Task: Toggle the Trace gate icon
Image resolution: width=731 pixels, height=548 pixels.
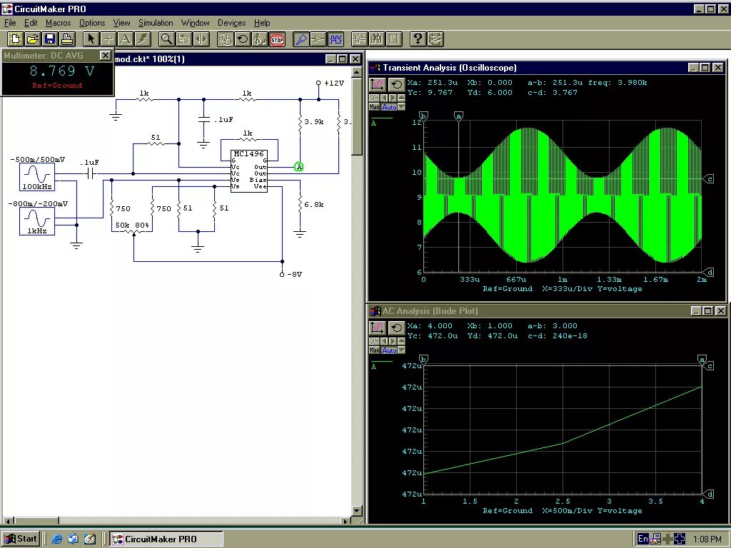Action: [318, 39]
